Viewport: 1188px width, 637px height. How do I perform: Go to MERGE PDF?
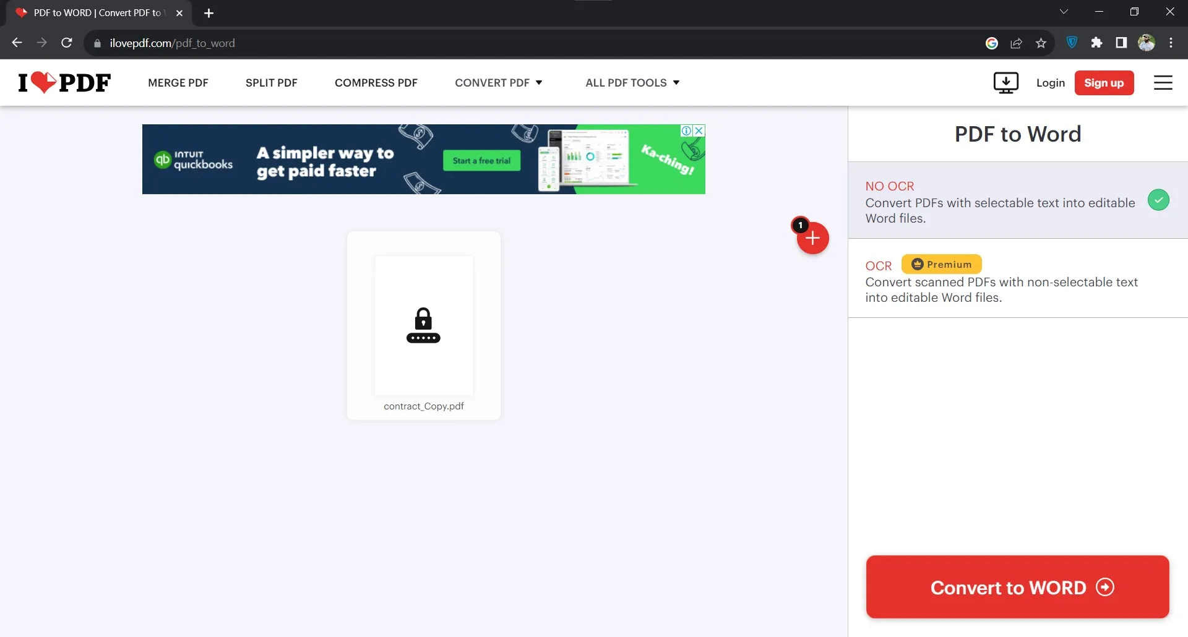tap(178, 82)
